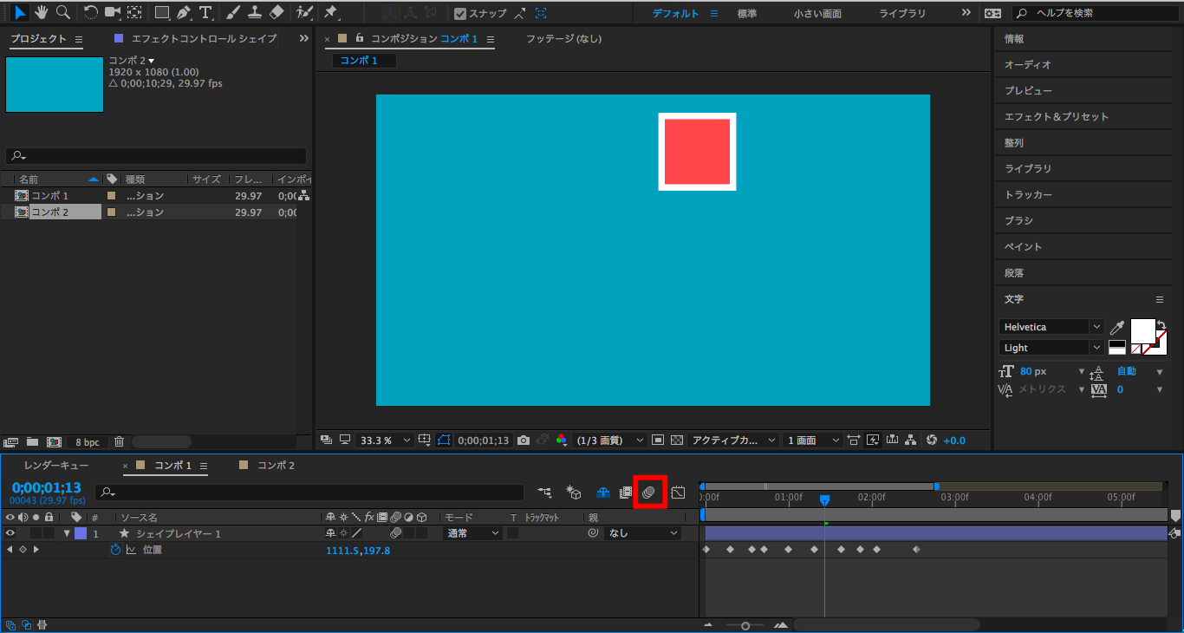This screenshot has width=1184, height=633.
Task: Select the Hand tool
Action: pos(41,13)
